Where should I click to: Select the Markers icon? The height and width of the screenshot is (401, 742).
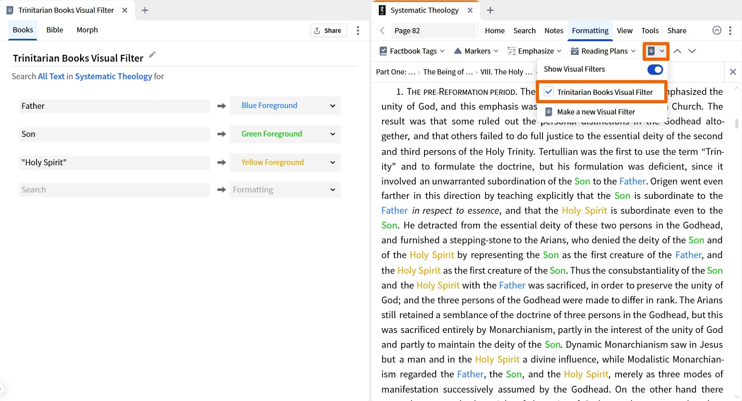[457, 51]
